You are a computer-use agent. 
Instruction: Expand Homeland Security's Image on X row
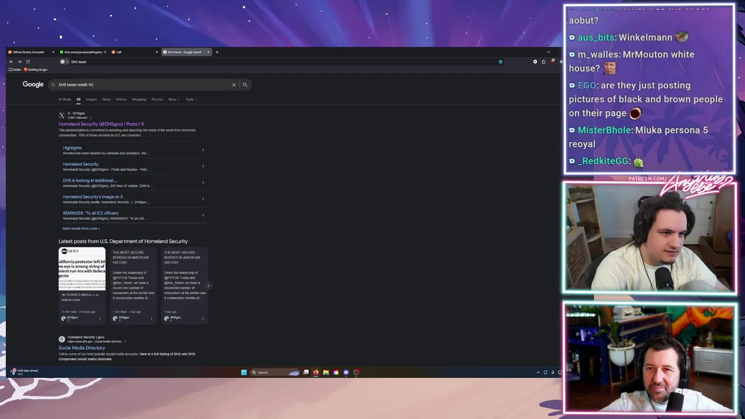(133, 199)
